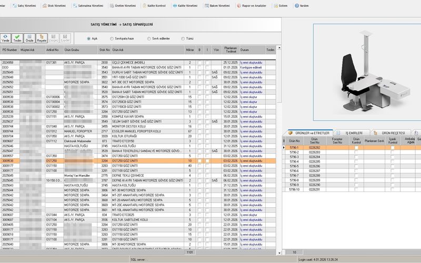
Task: Click the grid corner selector beside Ürün No
Action: coord(284,140)
